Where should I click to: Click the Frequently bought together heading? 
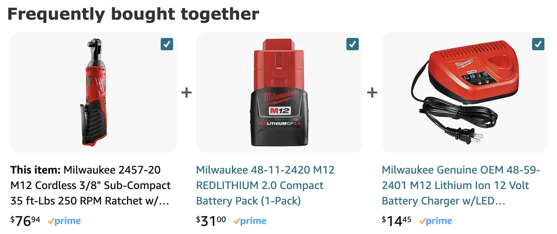[x=133, y=14]
